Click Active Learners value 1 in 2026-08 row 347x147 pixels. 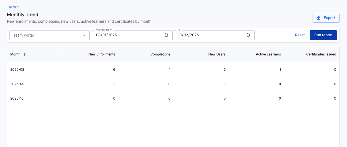[x=280, y=70]
